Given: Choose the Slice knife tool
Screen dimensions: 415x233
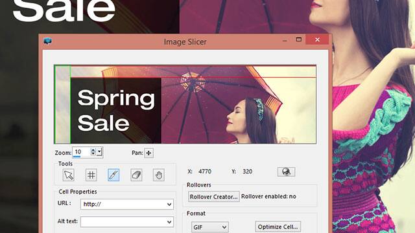Looking at the screenshot, I should pos(113,175).
